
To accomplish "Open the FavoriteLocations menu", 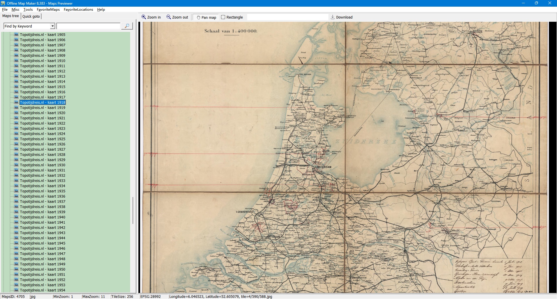I will [78, 10].
